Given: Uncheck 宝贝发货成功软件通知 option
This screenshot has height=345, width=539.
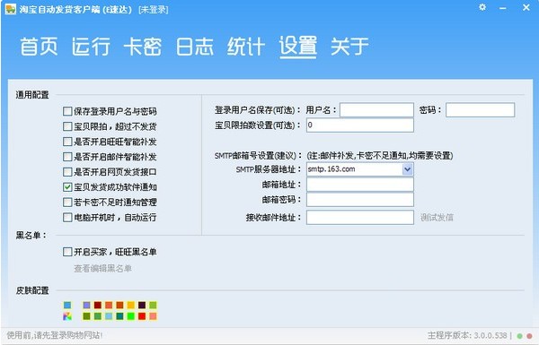Looking at the screenshot, I should pyautogui.click(x=67, y=187).
